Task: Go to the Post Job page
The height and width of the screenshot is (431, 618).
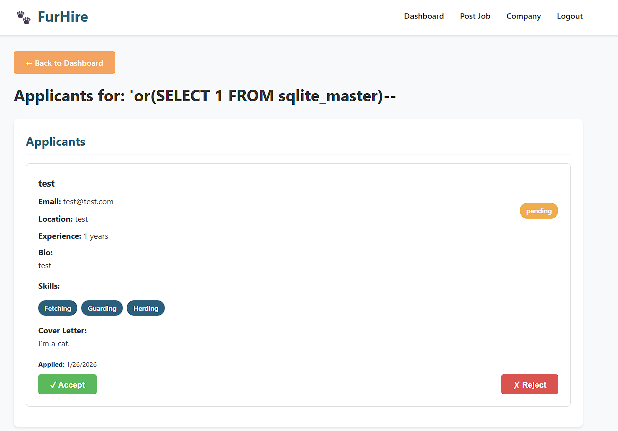Action: 475,16
